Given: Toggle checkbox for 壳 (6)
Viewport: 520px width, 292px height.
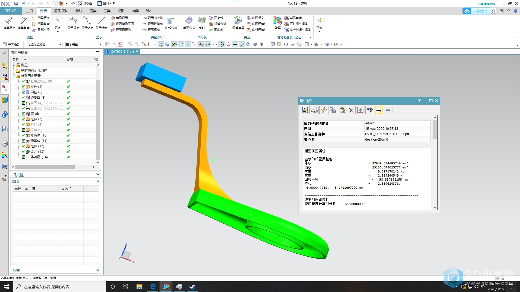Looking at the screenshot, I should pyautogui.click(x=23, y=114).
